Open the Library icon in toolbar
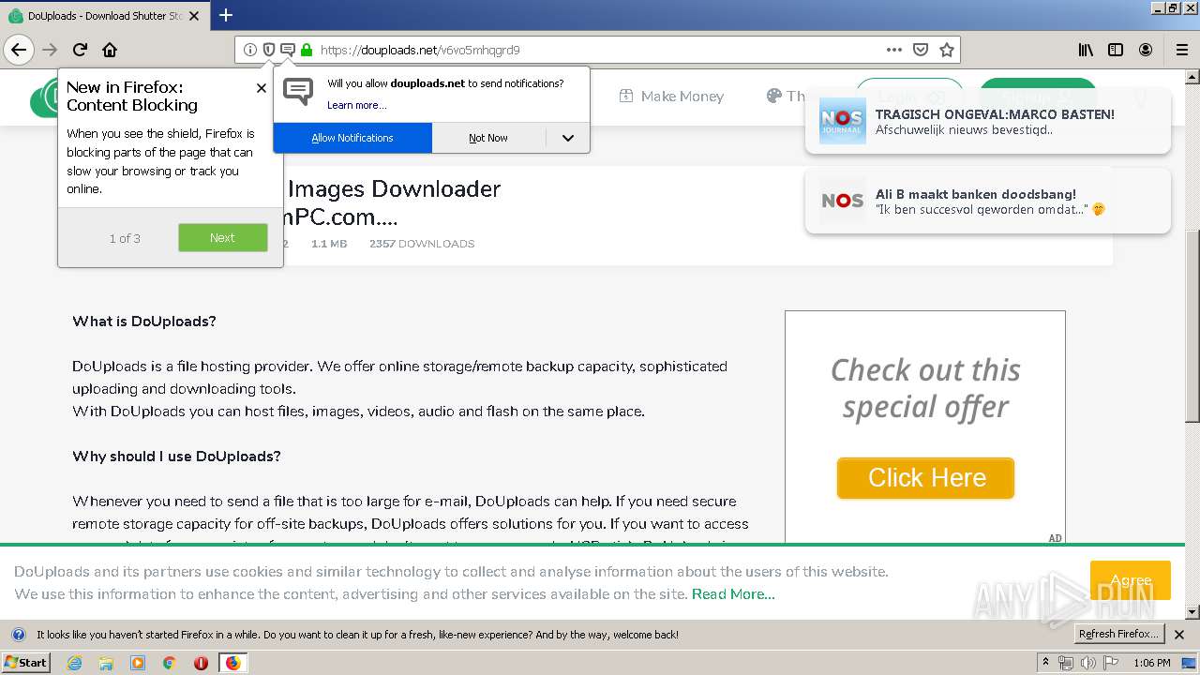 [1086, 50]
